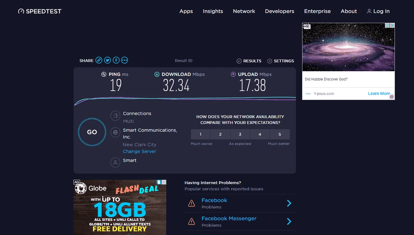Click the Change Server link
Image resolution: width=414 pixels, height=235 pixels.
coord(139,151)
